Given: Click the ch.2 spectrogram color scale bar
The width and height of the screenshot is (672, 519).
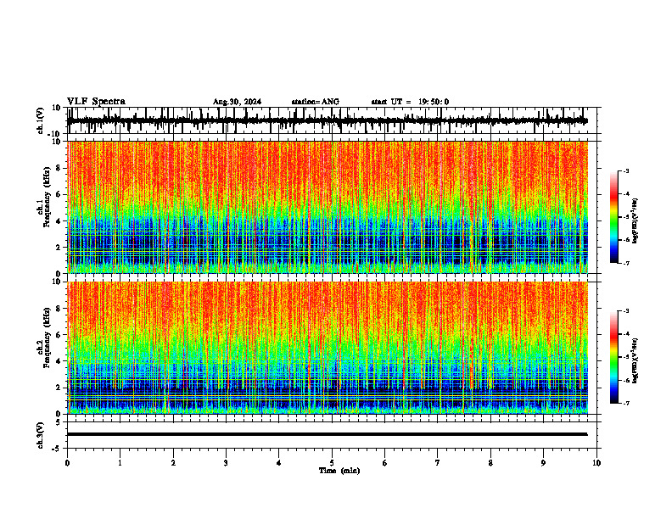Looking at the screenshot, I should [x=614, y=357].
